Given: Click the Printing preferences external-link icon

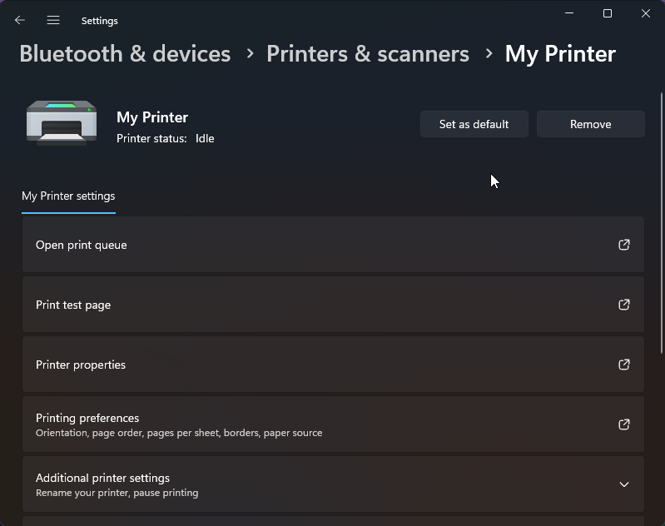Looking at the screenshot, I should 624,424.
